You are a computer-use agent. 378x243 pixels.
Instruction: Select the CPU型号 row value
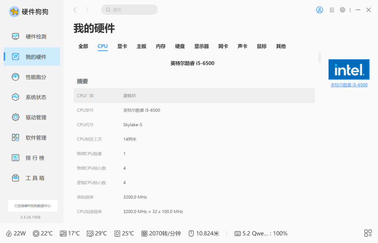point(142,110)
